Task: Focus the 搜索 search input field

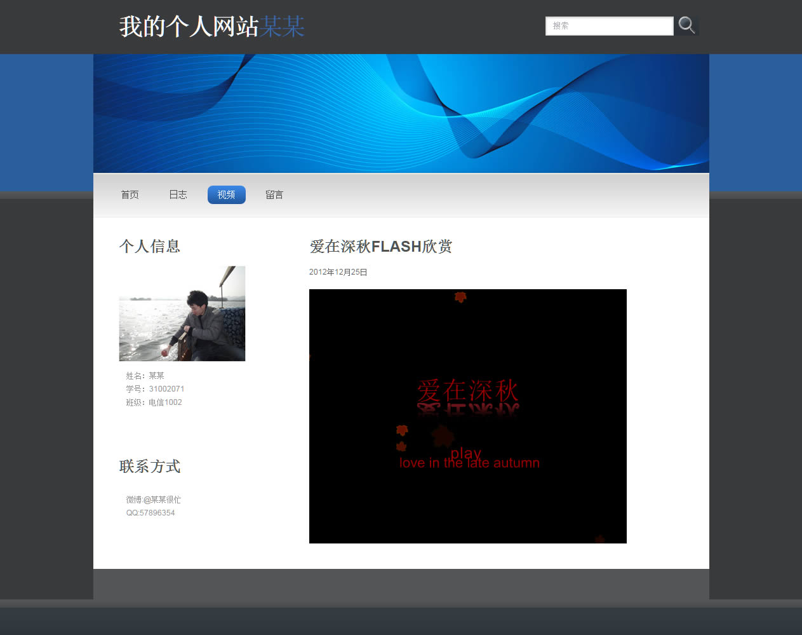Action: [x=609, y=26]
